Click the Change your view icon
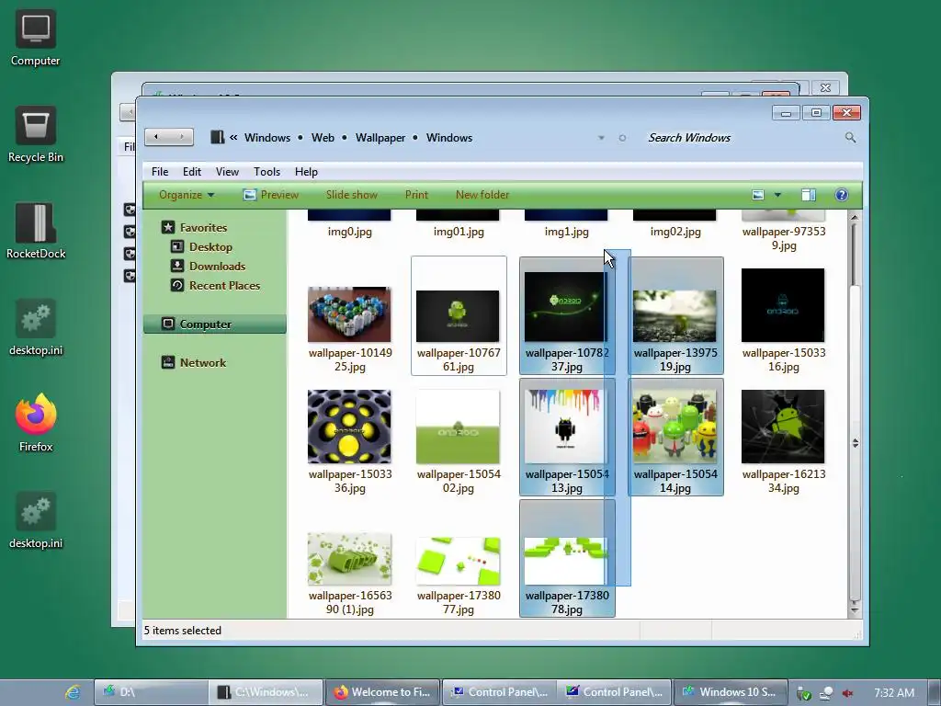941x706 pixels. click(758, 195)
